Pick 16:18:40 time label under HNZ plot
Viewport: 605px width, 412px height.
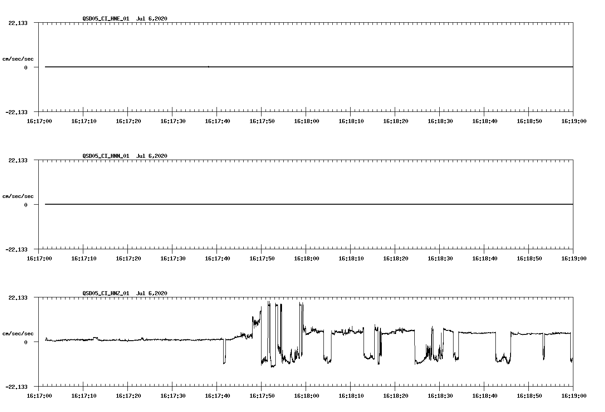[x=485, y=396]
